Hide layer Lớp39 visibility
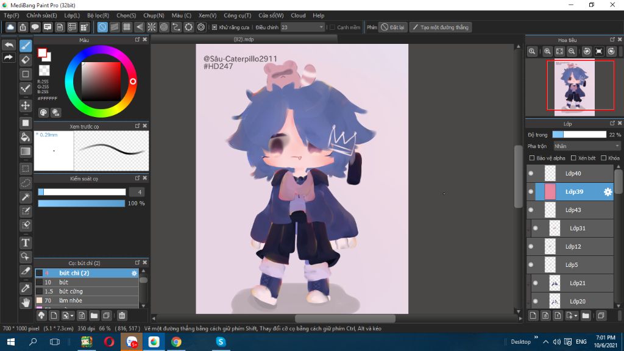Viewport: 624px width, 351px height. [531, 192]
